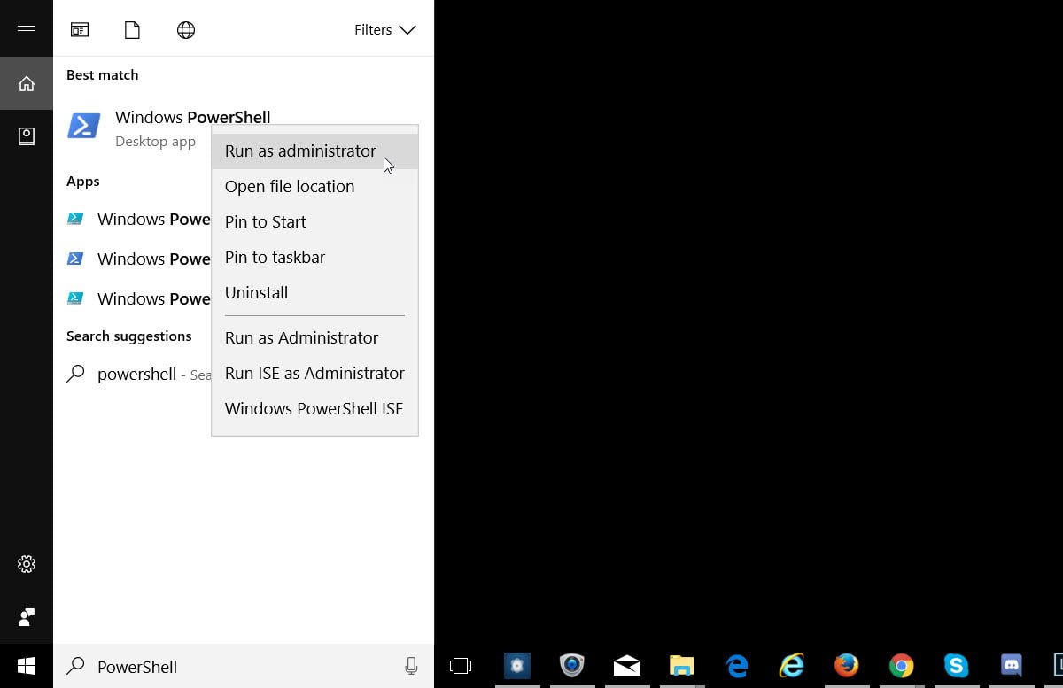1063x688 pixels.
Task: Select Run ISE as Administrator
Action: click(x=314, y=373)
